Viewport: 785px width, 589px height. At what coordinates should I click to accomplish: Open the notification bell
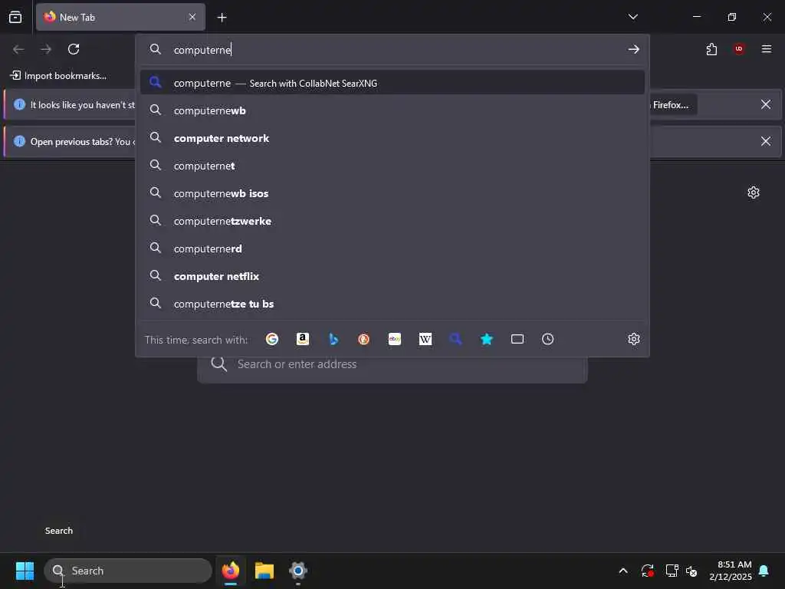pos(764,571)
